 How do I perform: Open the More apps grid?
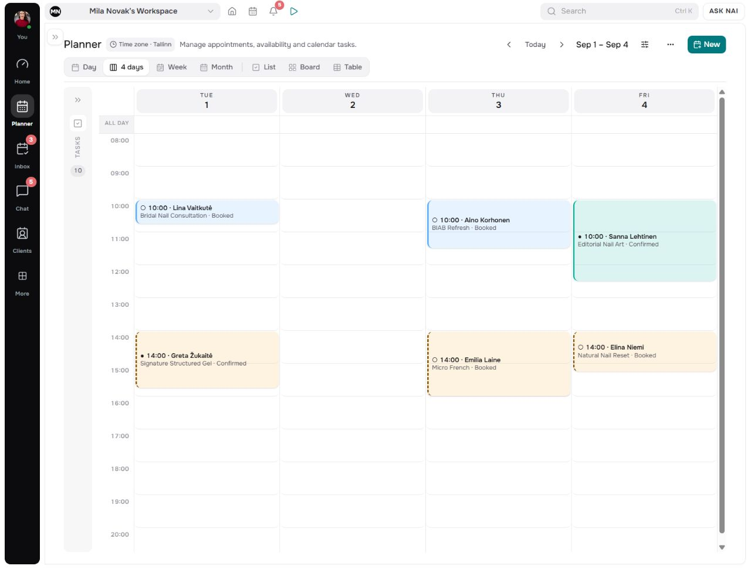(x=22, y=282)
